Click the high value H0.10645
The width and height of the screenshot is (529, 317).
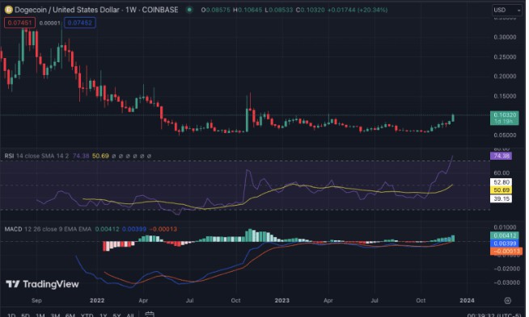pyautogui.click(x=248, y=10)
